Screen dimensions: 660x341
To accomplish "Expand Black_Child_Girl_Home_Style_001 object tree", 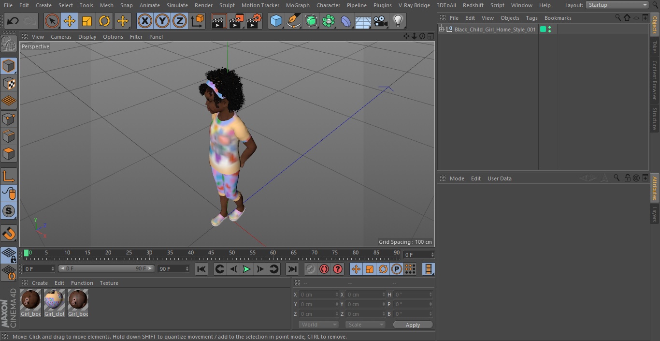I will point(441,30).
